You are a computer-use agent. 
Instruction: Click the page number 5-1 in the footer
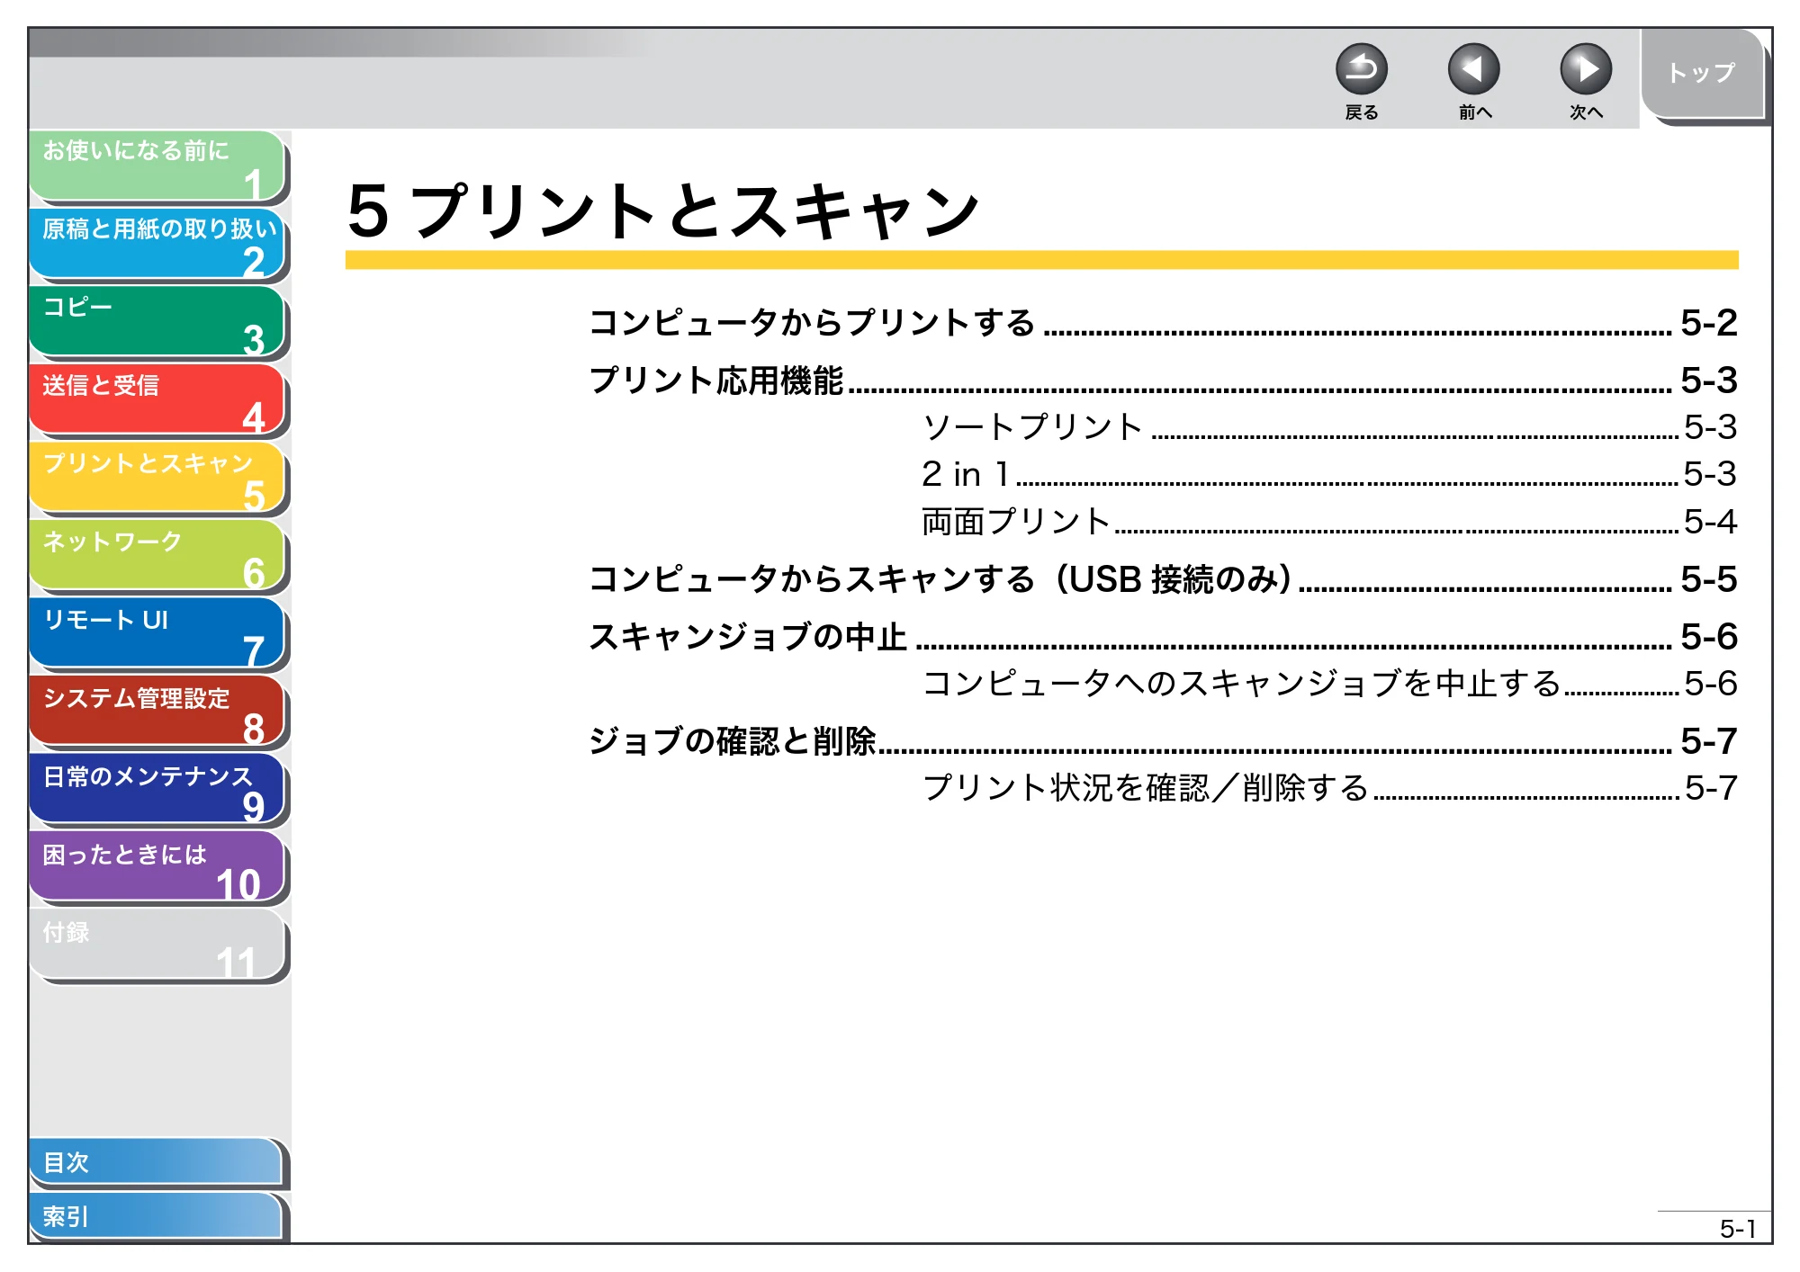click(1738, 1229)
